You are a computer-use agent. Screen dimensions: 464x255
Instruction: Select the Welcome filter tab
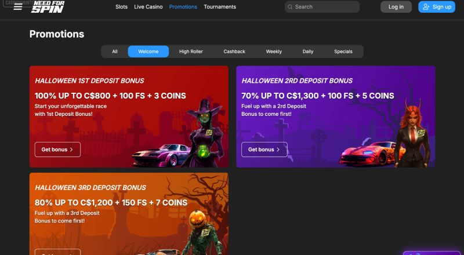148,52
